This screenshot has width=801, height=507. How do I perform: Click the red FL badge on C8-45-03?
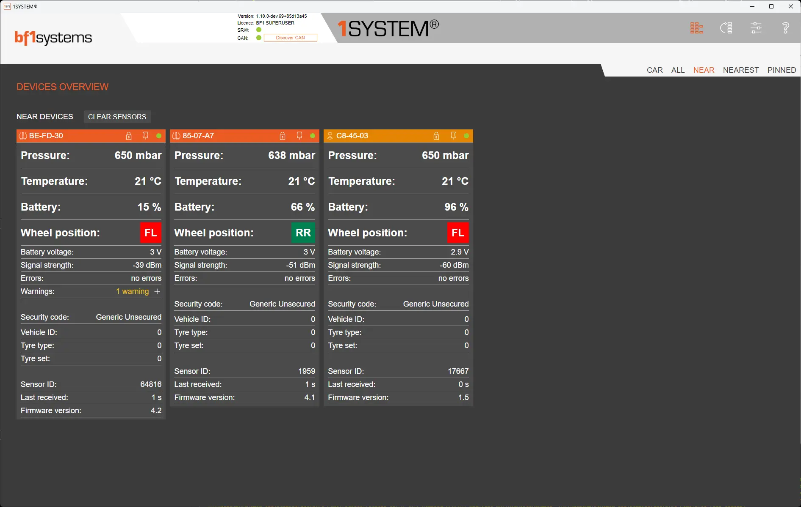point(457,233)
